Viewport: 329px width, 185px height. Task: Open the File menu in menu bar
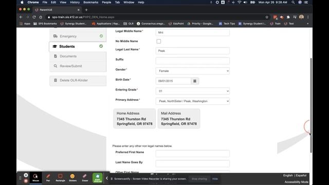click(45, 2)
